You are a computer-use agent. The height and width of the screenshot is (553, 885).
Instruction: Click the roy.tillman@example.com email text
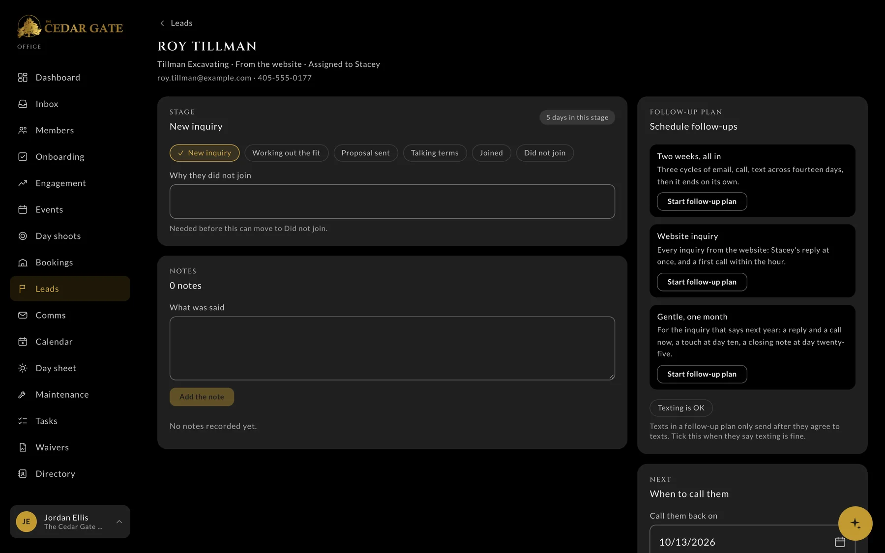coord(204,78)
